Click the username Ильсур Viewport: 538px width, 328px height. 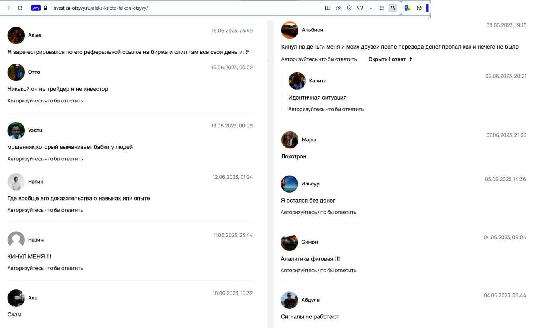[310, 184]
